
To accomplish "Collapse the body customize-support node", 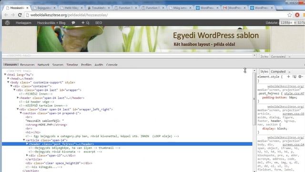I will (x=8, y=82).
